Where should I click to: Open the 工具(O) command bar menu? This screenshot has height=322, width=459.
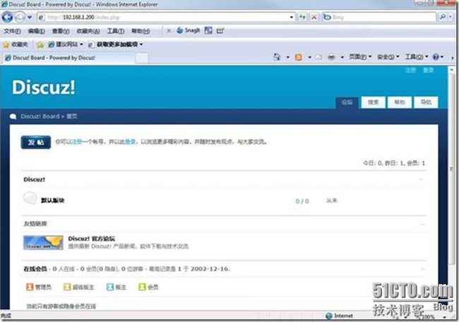tap(416, 56)
